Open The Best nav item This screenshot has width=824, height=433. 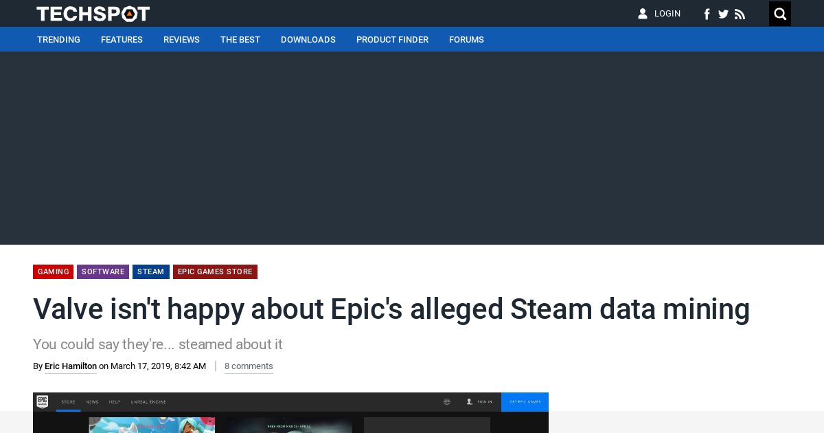point(240,40)
